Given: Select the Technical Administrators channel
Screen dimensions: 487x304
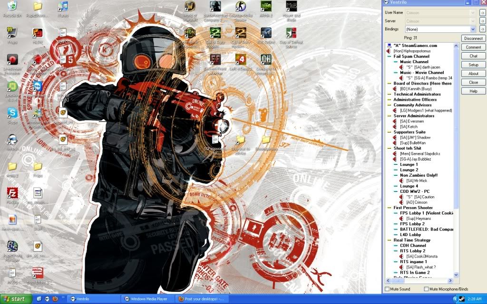Looking at the screenshot, I should click(x=417, y=95).
